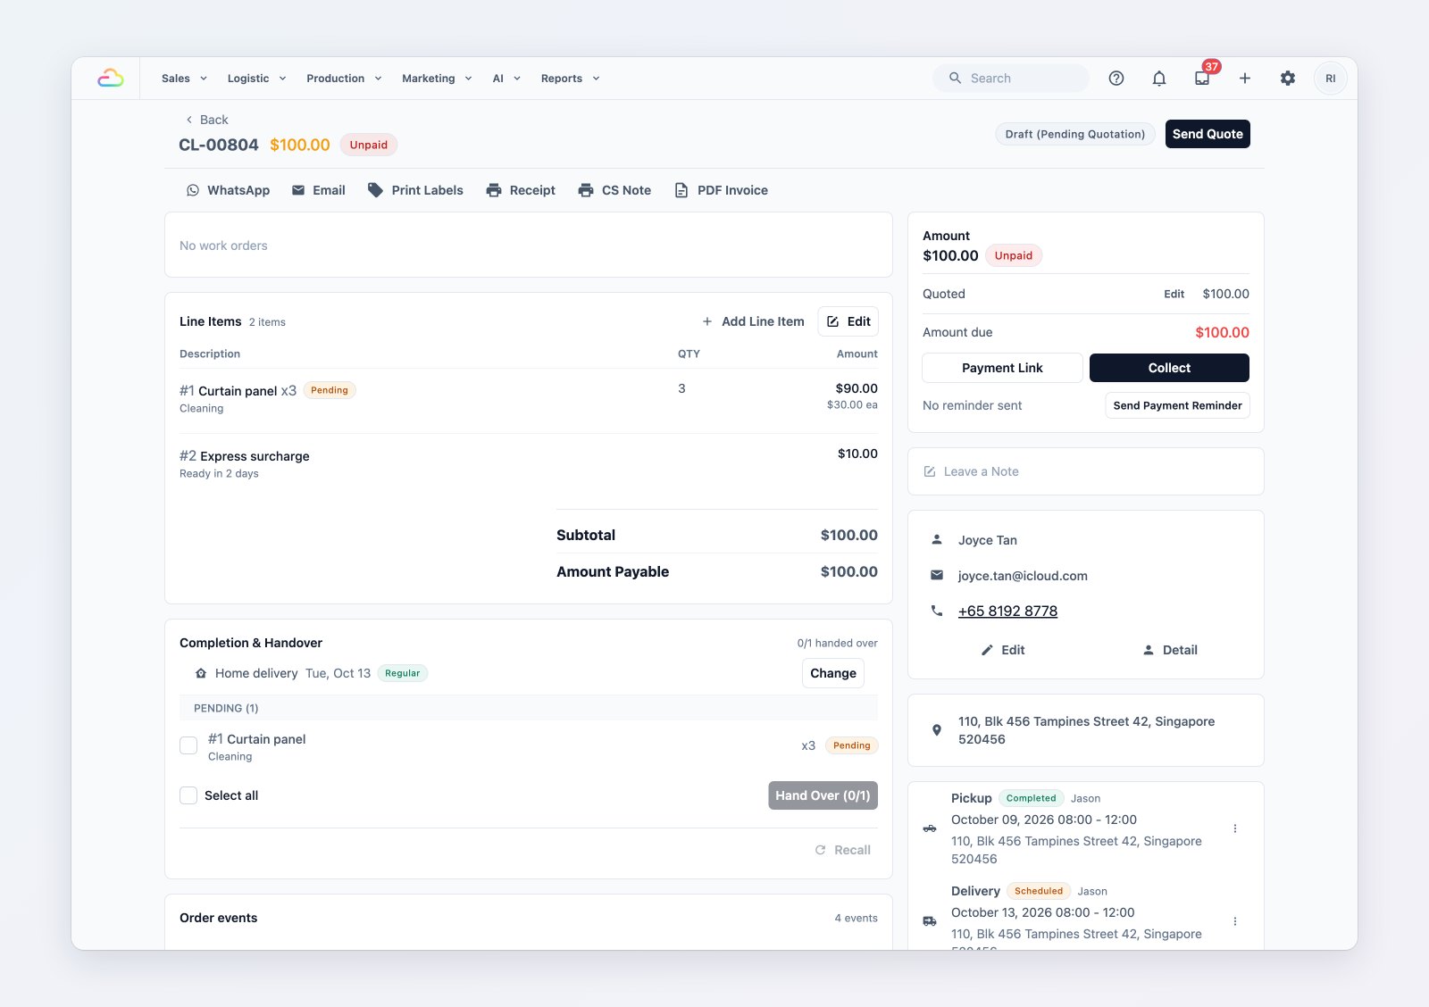The height and width of the screenshot is (1007, 1429).
Task: Open the inbox icon with 37 badge
Action: (x=1202, y=79)
